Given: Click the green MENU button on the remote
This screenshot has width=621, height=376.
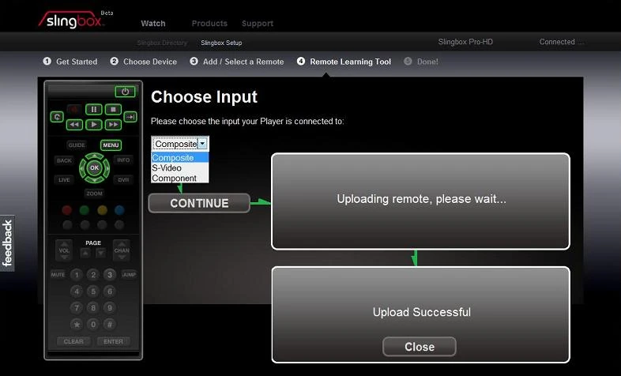Looking at the screenshot, I should click(x=111, y=145).
